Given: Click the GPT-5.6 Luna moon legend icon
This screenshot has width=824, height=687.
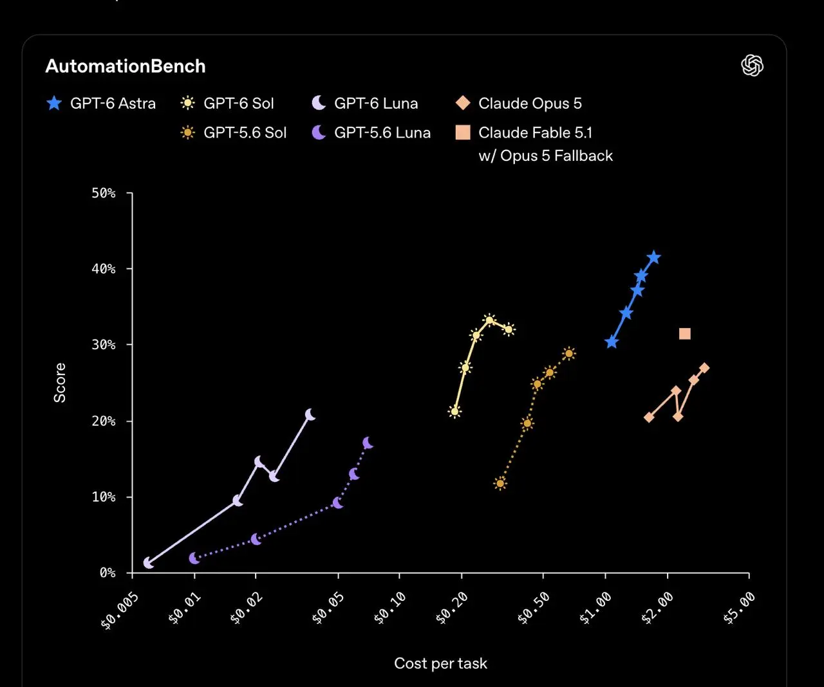Looking at the screenshot, I should 319,133.
